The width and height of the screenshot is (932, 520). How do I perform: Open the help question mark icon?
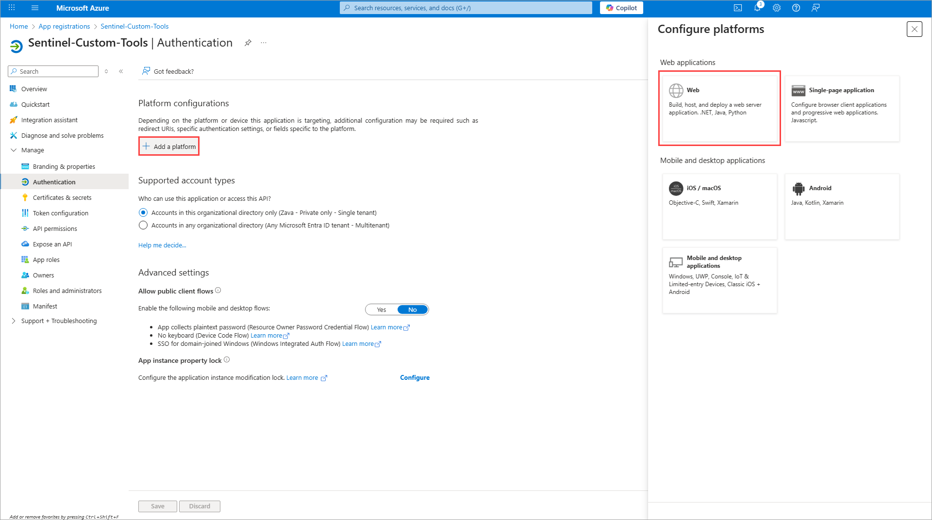(796, 8)
